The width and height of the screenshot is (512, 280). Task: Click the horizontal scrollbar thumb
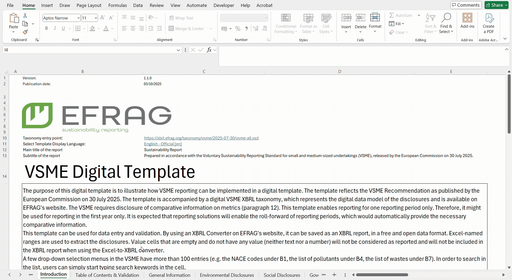[382, 275]
